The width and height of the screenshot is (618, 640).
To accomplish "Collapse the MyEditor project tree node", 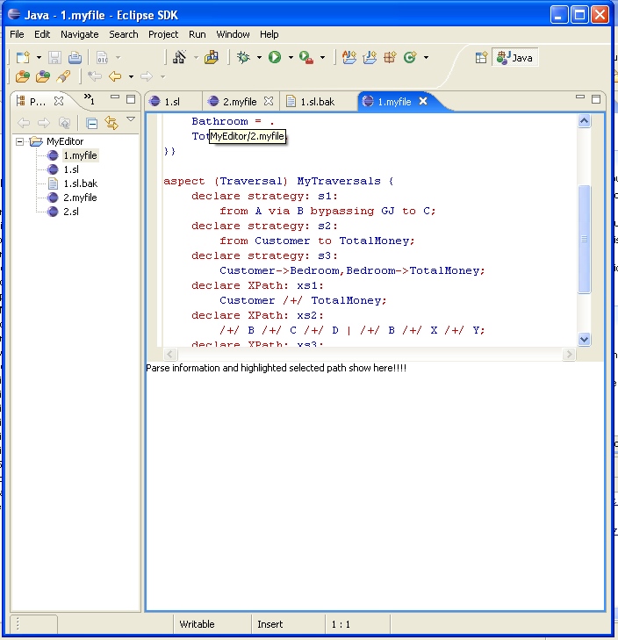I will click(x=20, y=141).
